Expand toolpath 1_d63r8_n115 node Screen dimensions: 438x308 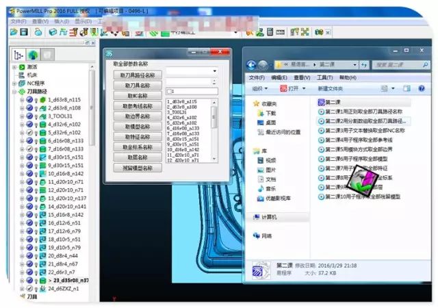(x=22, y=100)
